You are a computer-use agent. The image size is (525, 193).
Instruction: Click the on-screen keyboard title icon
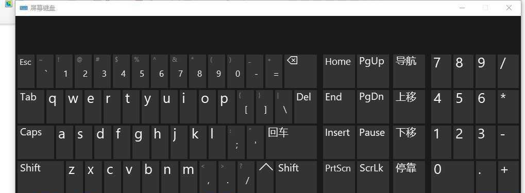click(23, 8)
